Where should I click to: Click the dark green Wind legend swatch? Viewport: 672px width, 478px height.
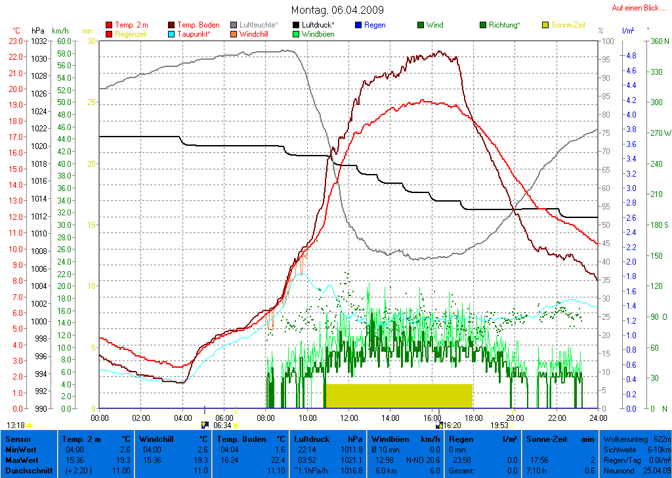[421, 25]
